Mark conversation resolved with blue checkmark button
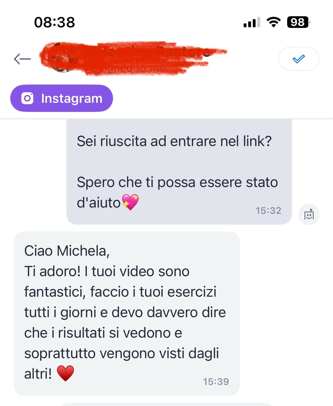Viewport: 333px width, 406px height. [x=299, y=59]
